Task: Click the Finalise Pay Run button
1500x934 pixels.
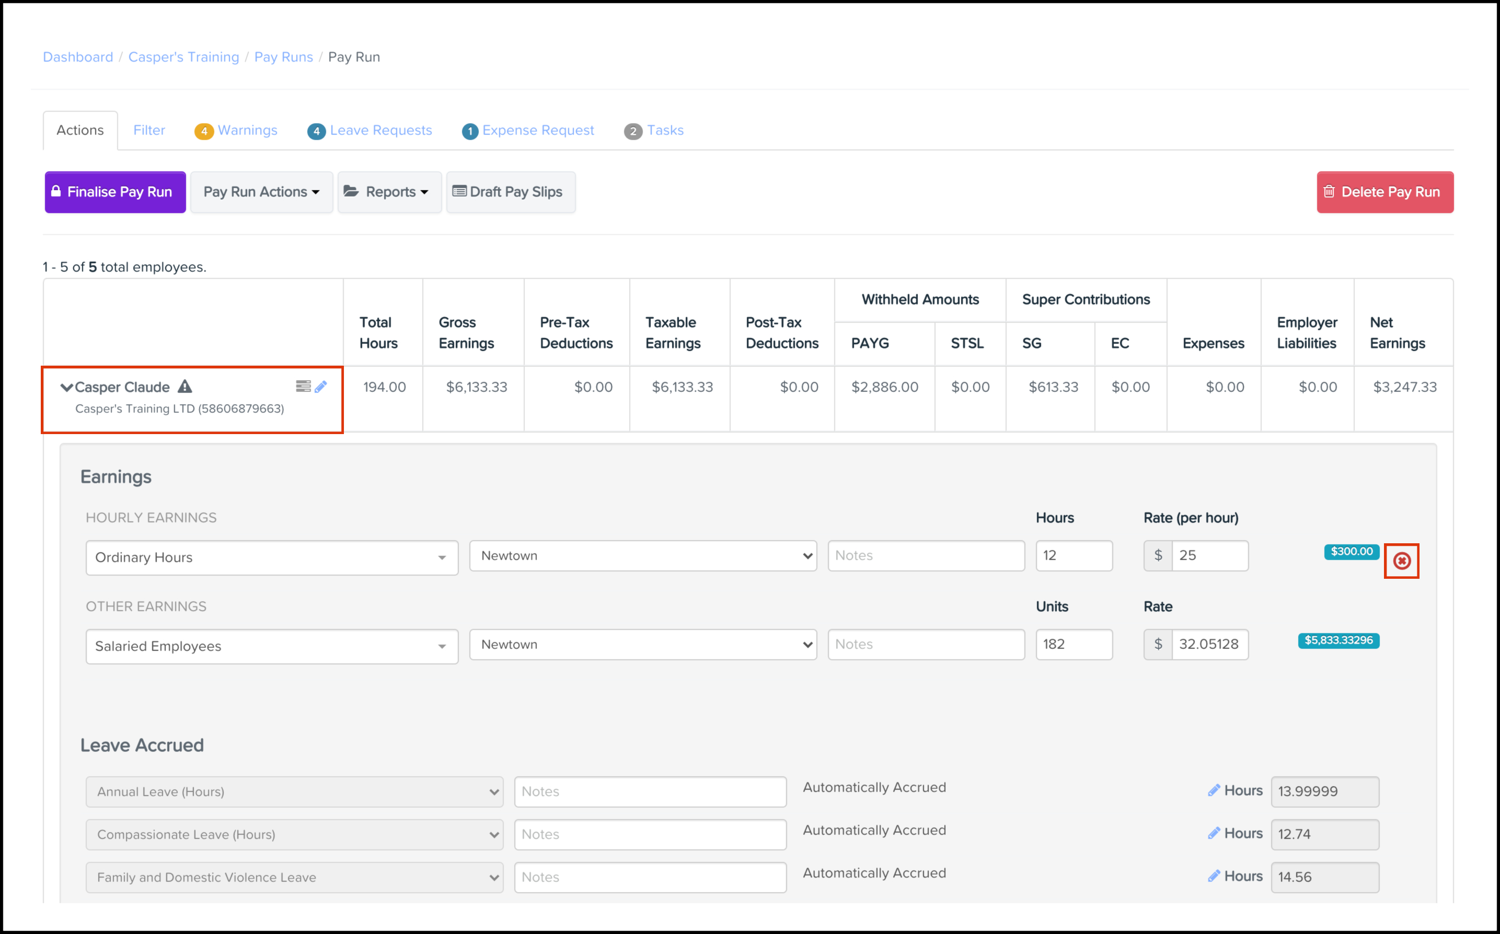Action: coord(115,192)
